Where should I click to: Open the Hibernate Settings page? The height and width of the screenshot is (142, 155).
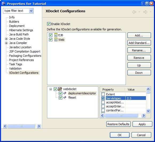pyautogui.click(x=21, y=30)
